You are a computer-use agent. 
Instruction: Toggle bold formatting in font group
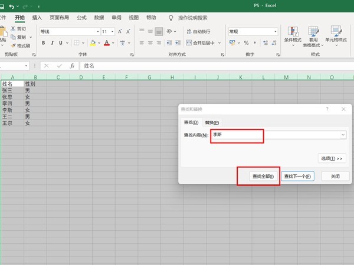tap(44, 43)
